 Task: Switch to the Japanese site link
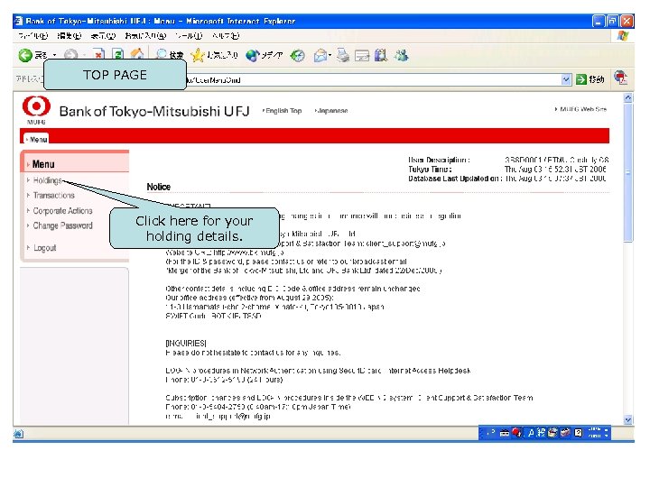[331, 111]
